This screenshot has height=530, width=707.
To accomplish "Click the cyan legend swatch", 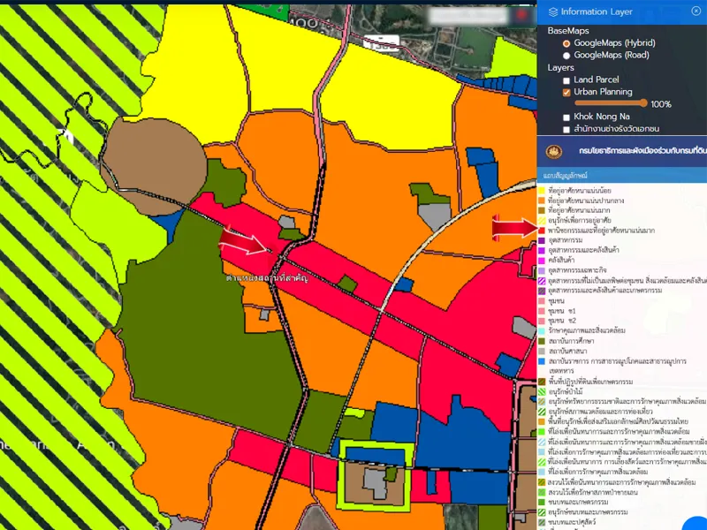I will tap(542, 329).
